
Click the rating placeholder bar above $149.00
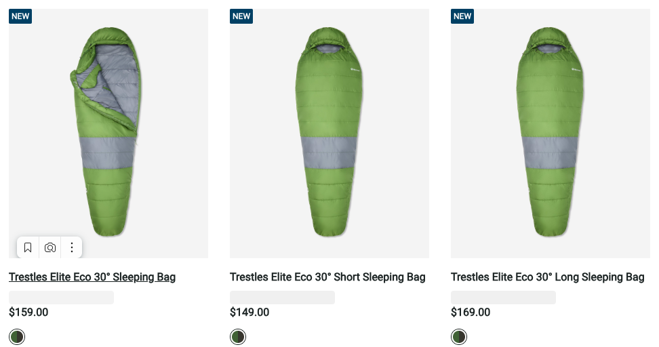[x=282, y=298]
